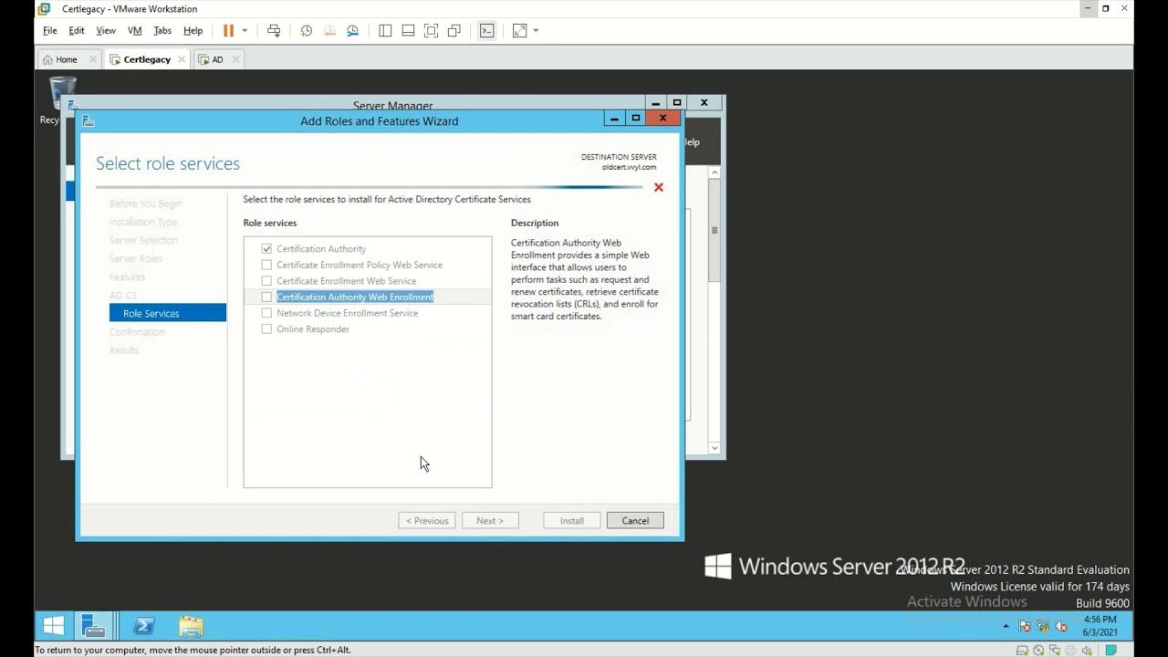Open the VMware message log icon

pyautogui.click(x=1111, y=651)
